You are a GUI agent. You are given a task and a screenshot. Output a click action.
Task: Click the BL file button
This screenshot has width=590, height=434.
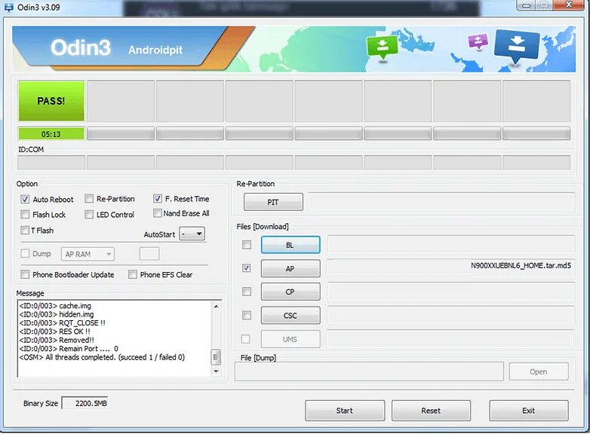click(x=290, y=245)
